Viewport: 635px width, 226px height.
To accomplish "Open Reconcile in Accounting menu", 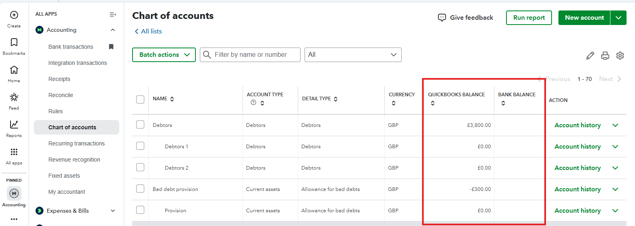I will tap(61, 95).
